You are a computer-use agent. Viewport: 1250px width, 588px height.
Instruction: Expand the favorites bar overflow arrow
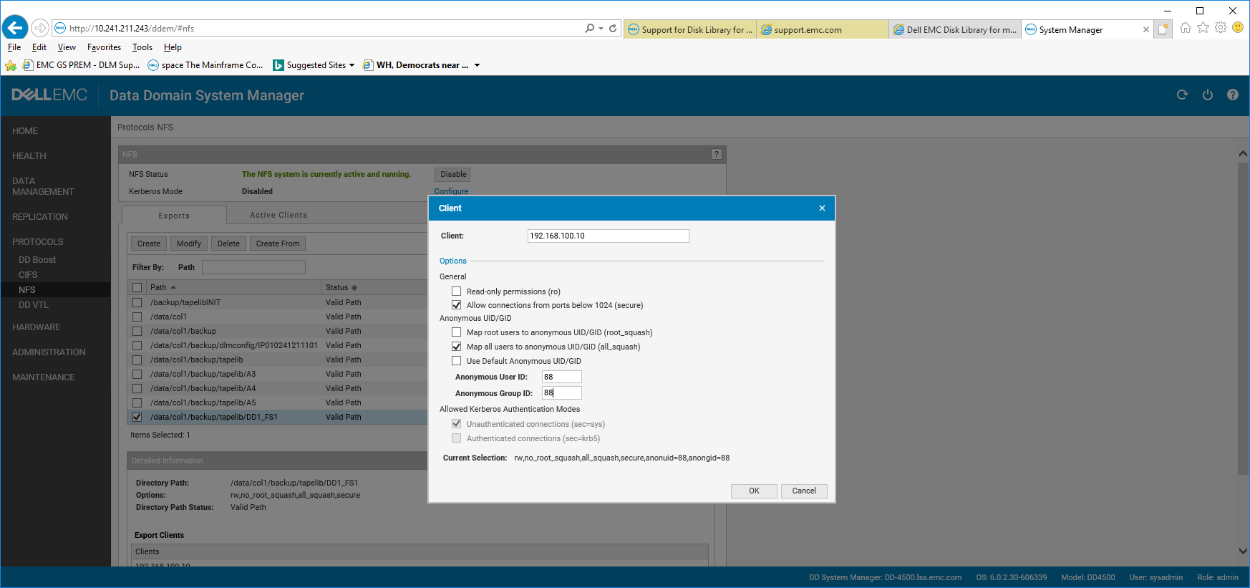click(477, 65)
